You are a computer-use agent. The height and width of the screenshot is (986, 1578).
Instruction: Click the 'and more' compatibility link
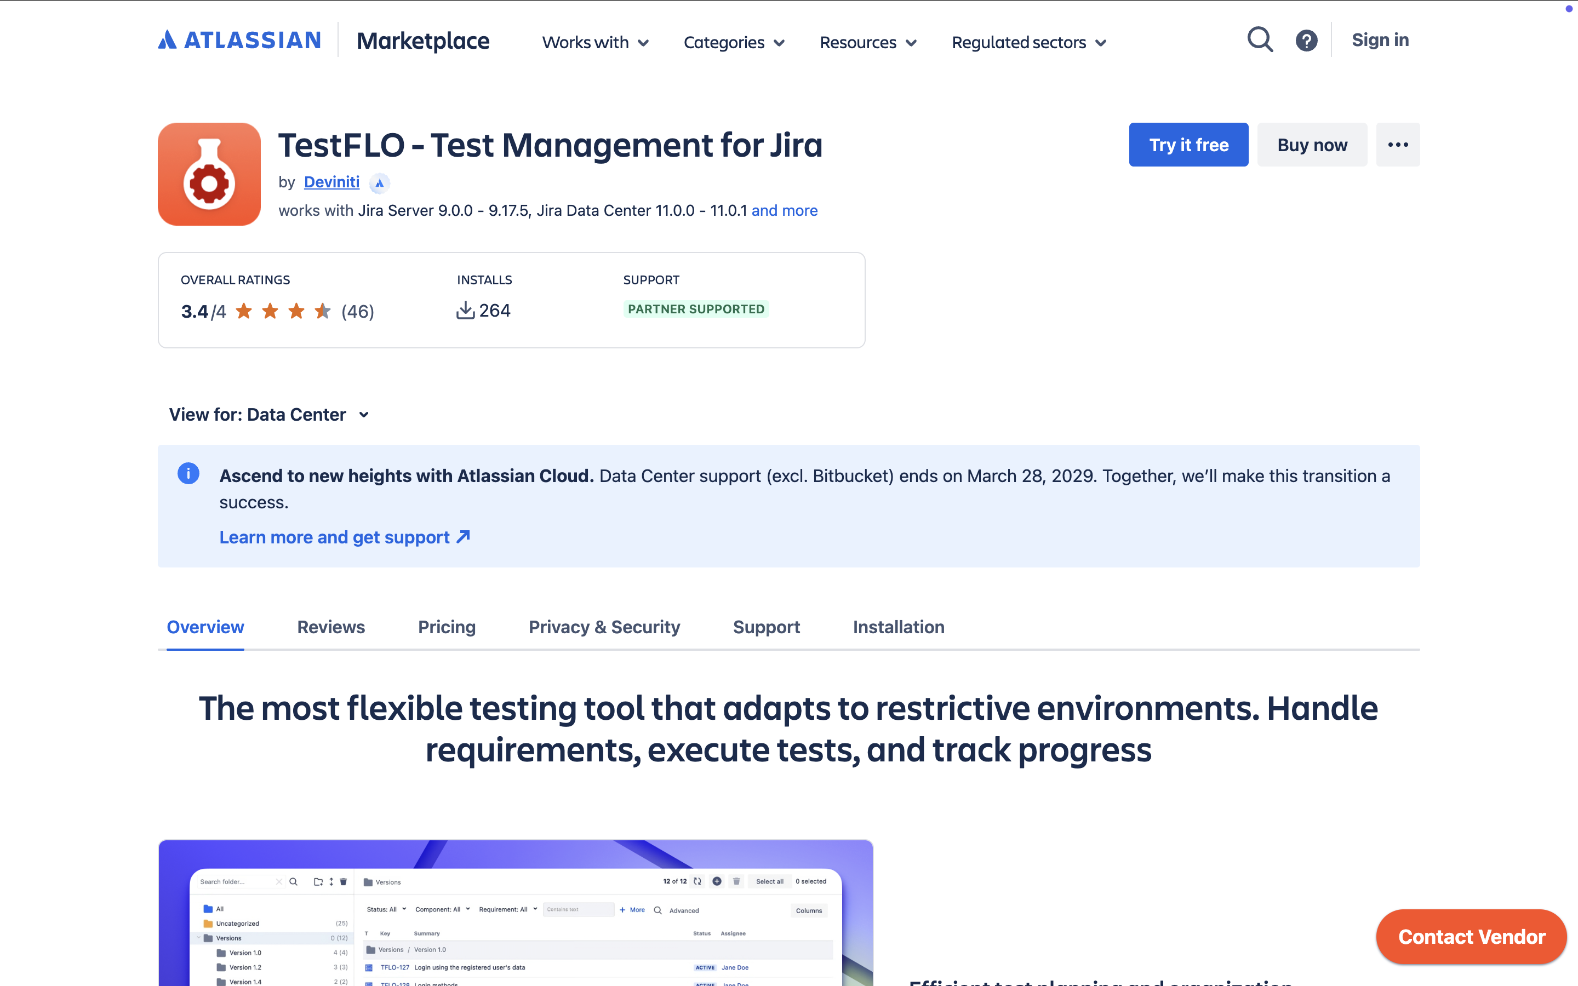[x=785, y=211]
